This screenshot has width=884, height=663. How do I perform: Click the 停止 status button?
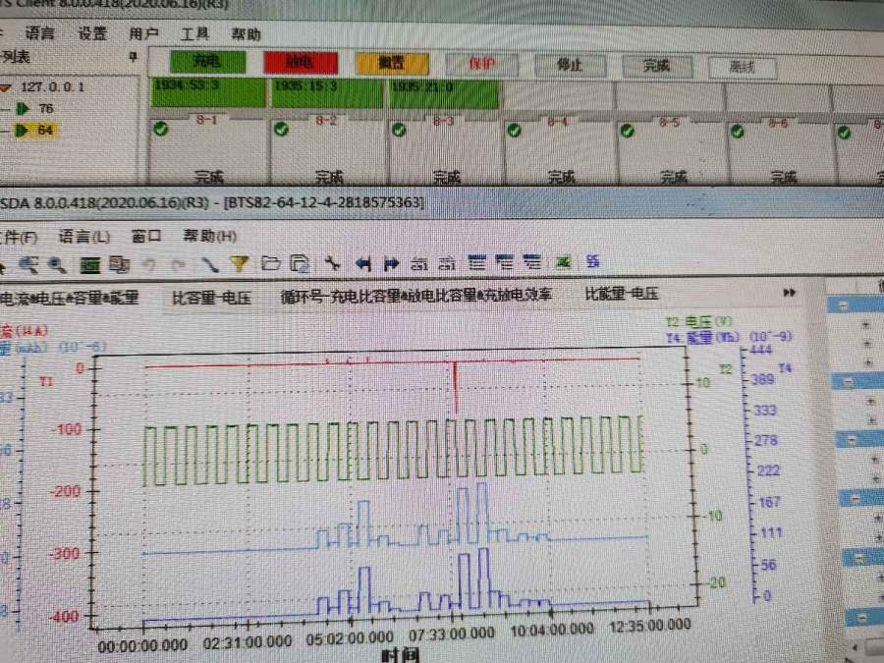569,65
